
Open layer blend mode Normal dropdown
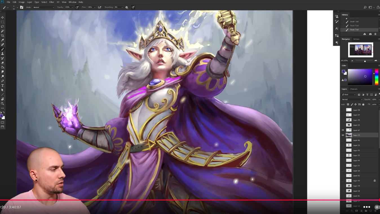click(x=352, y=99)
